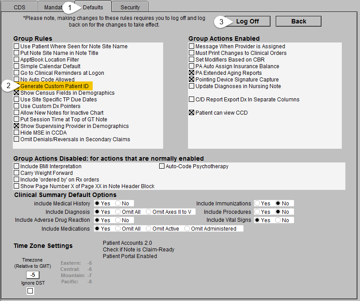Uncheck Show Census Fields in Demographics
The width and height of the screenshot is (360, 301).
16,93
